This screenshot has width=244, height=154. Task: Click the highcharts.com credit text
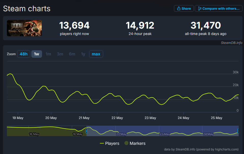coord(201,149)
